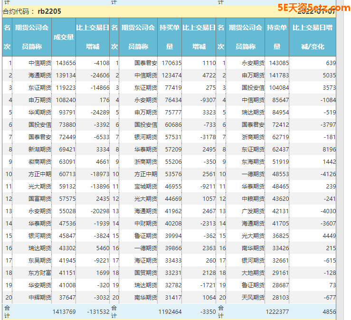Click the 持买单量 column header

click(x=170, y=37)
